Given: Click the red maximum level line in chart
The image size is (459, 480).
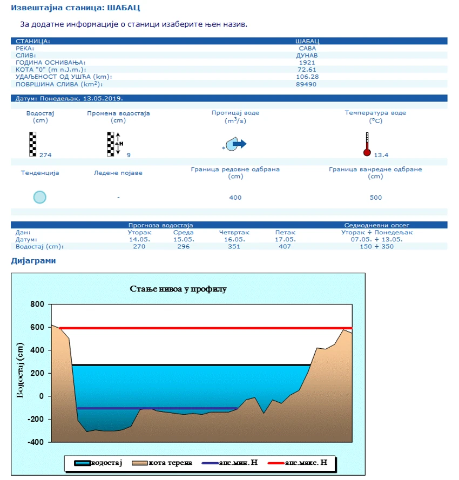Looking at the screenshot, I should point(205,328).
